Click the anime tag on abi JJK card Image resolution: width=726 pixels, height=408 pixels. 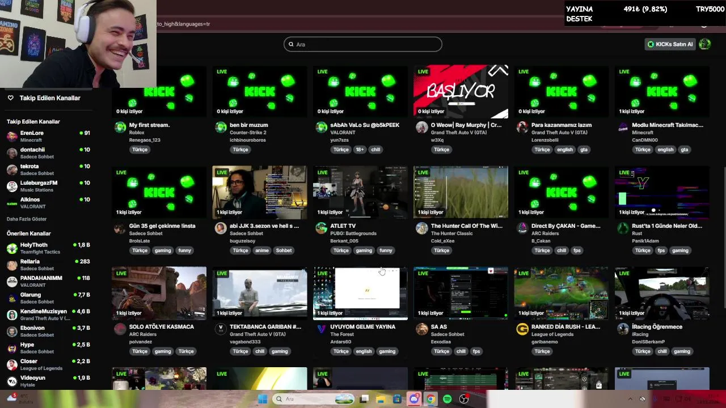pyautogui.click(x=261, y=250)
